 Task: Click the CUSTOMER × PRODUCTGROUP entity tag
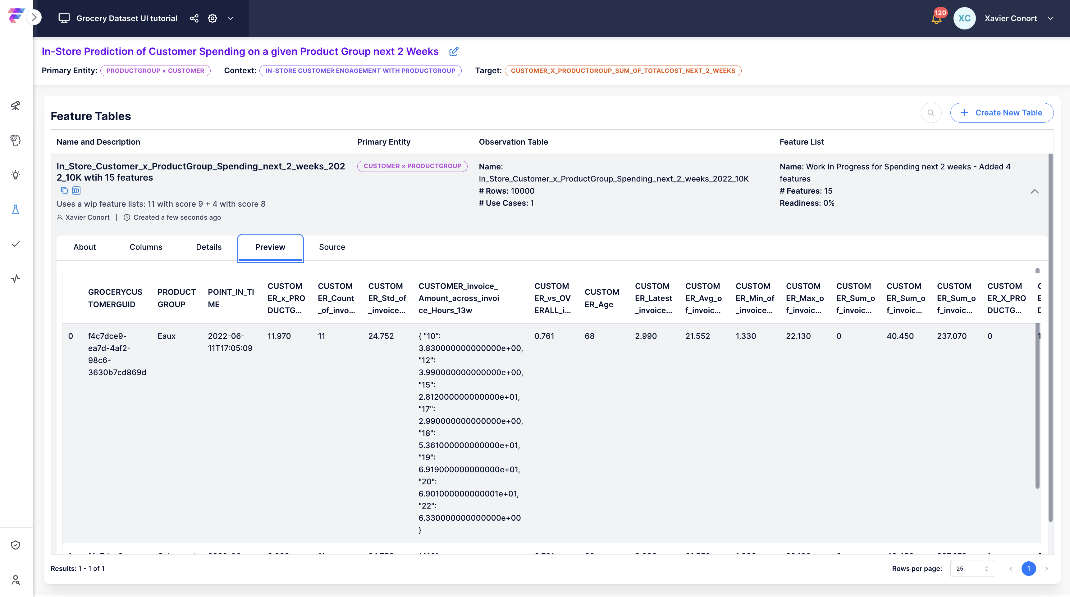[x=412, y=166]
